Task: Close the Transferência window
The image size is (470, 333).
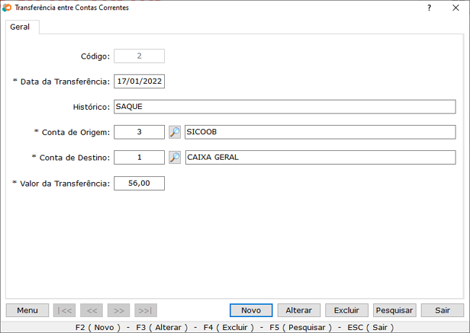Action: pyautogui.click(x=455, y=8)
